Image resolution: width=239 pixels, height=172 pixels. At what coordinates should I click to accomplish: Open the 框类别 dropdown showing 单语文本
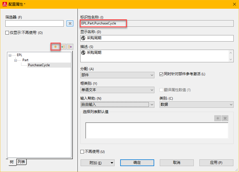pyautogui.click(x=117, y=90)
